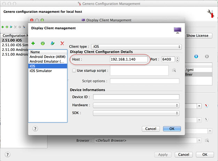
Task: Click the Port number stepper arrows
Action: 178,59
